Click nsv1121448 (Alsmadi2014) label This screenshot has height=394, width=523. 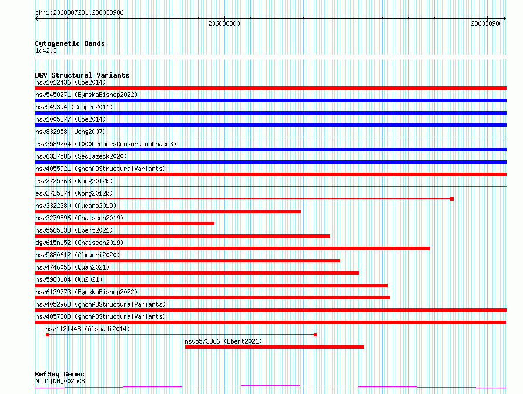88,329
